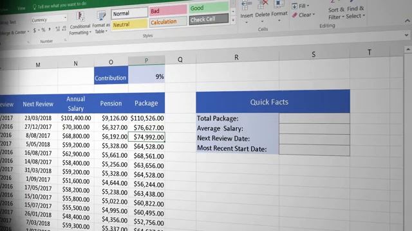Image resolution: width=412 pixels, height=231 pixels.
Task: Click the Clear eraser icon
Action: (x=295, y=15)
